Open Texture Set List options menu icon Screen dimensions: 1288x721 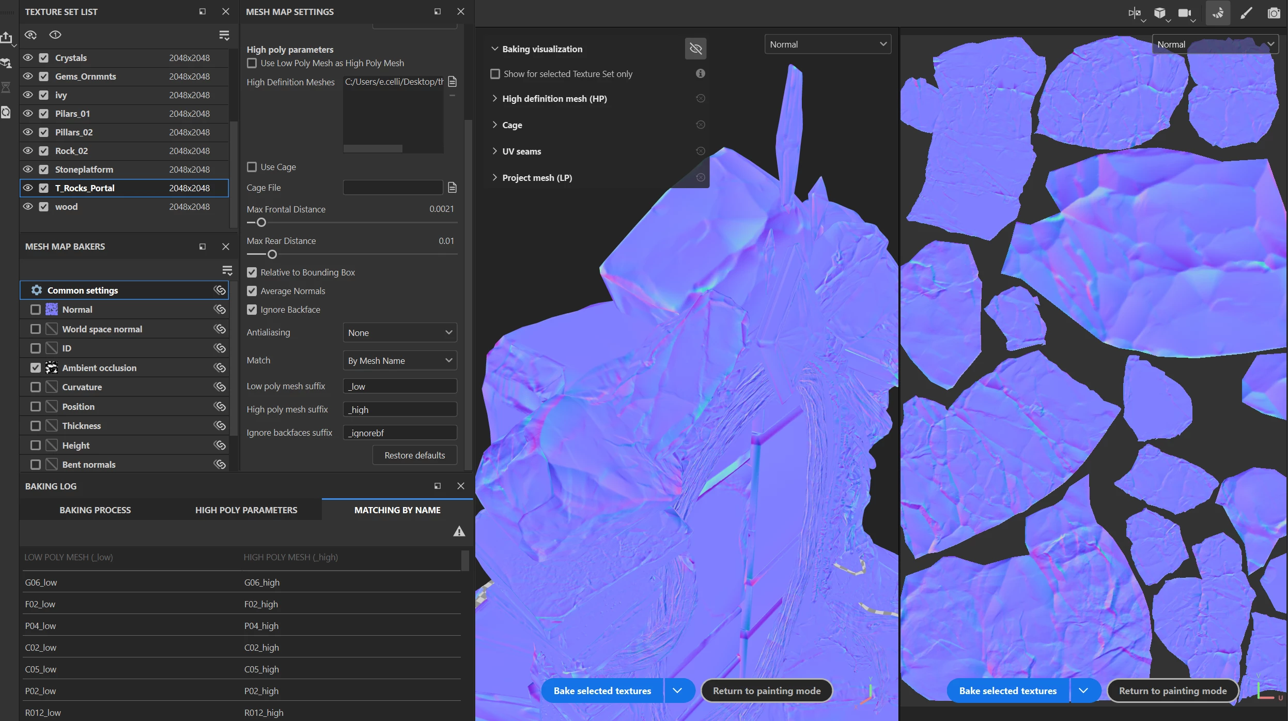pos(224,35)
